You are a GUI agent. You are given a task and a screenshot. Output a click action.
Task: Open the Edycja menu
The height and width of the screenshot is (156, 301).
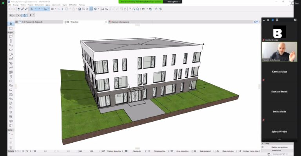16,5
